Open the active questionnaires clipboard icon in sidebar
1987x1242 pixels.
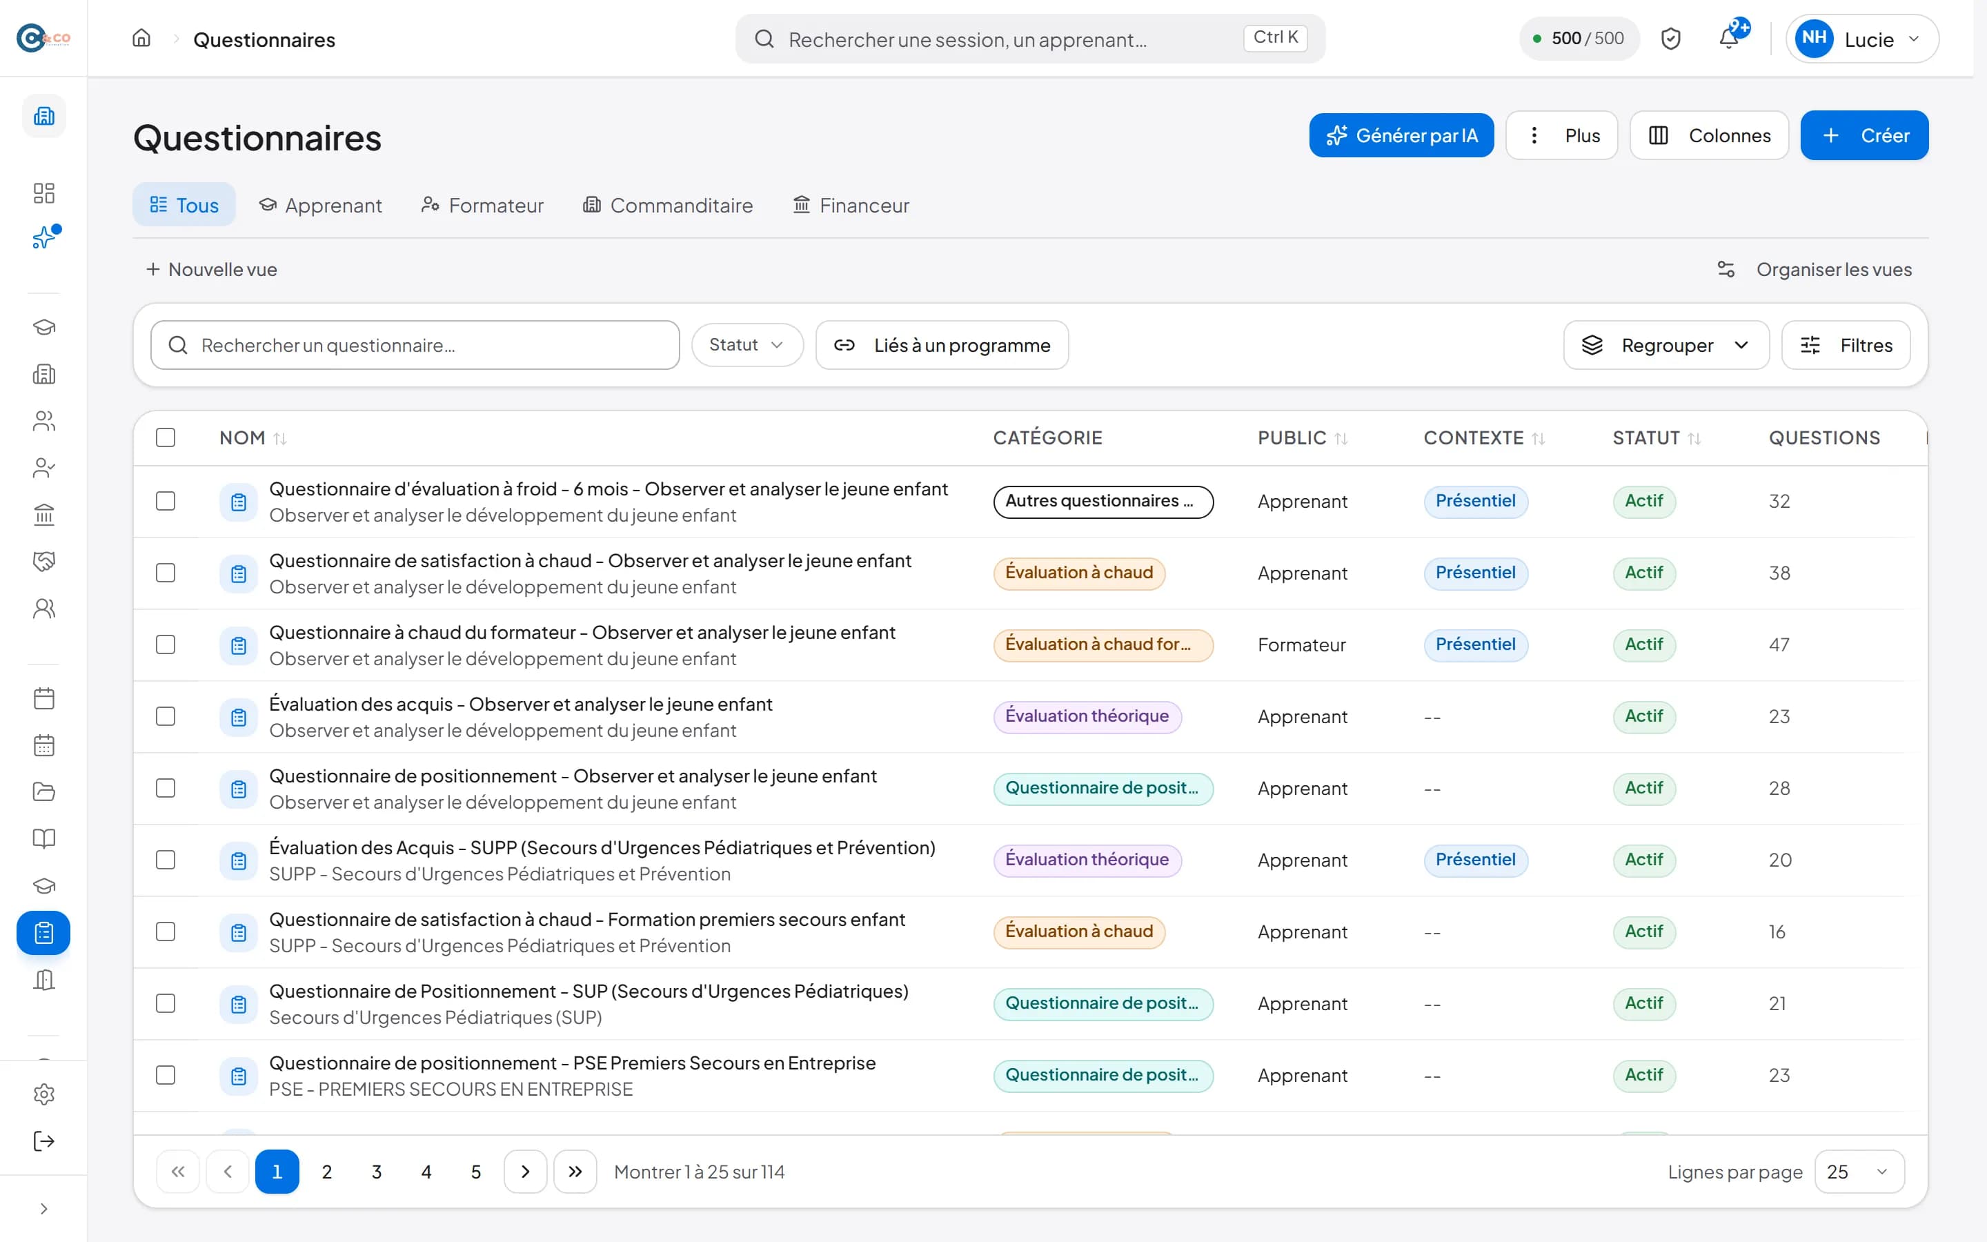click(43, 932)
